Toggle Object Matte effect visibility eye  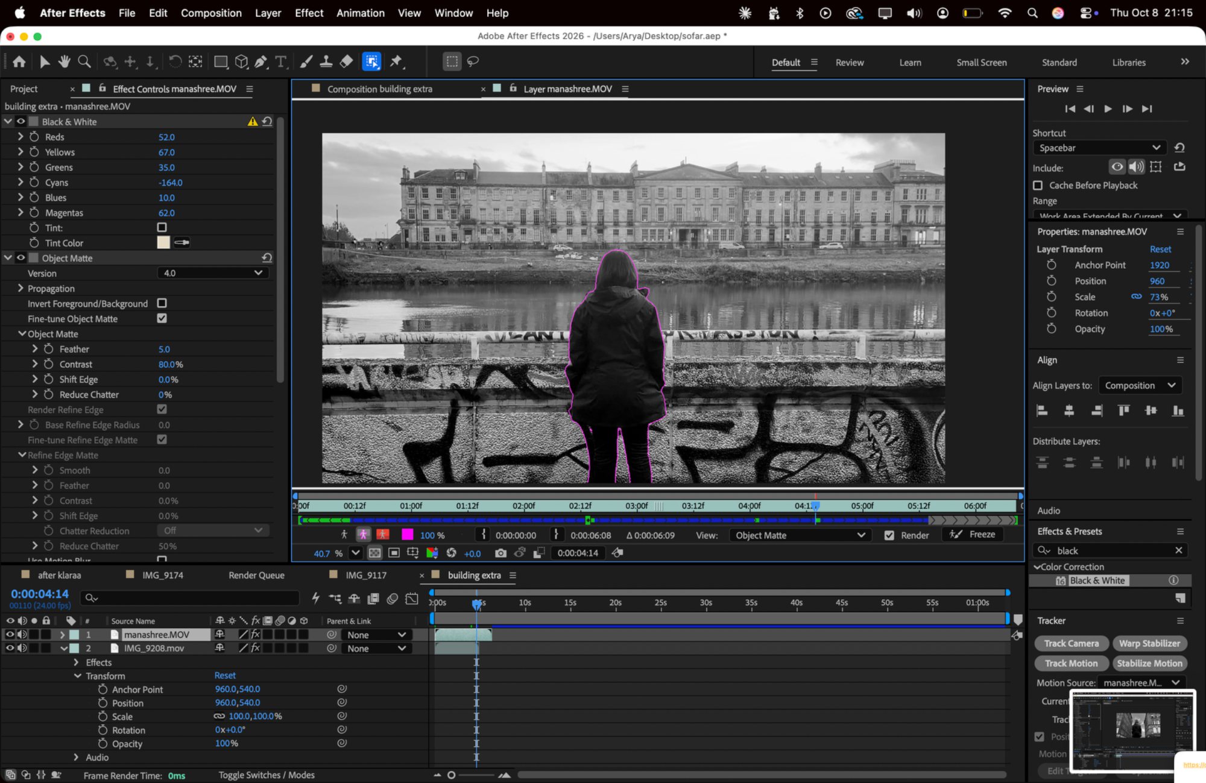click(21, 258)
